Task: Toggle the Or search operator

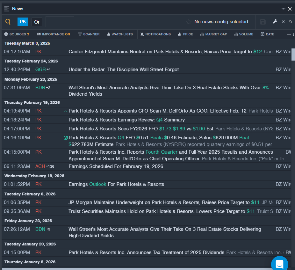Action: click(x=37, y=22)
